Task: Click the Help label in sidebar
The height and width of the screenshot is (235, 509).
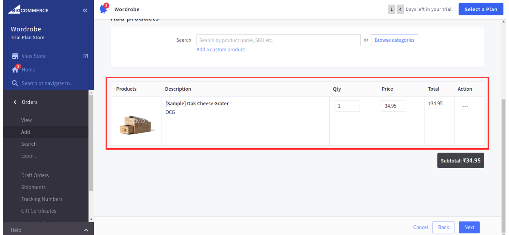Action: pyautogui.click(x=16, y=230)
